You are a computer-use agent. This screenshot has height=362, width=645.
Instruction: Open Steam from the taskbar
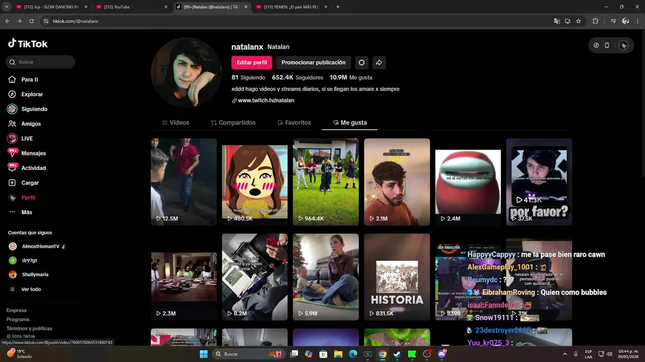[397, 354]
